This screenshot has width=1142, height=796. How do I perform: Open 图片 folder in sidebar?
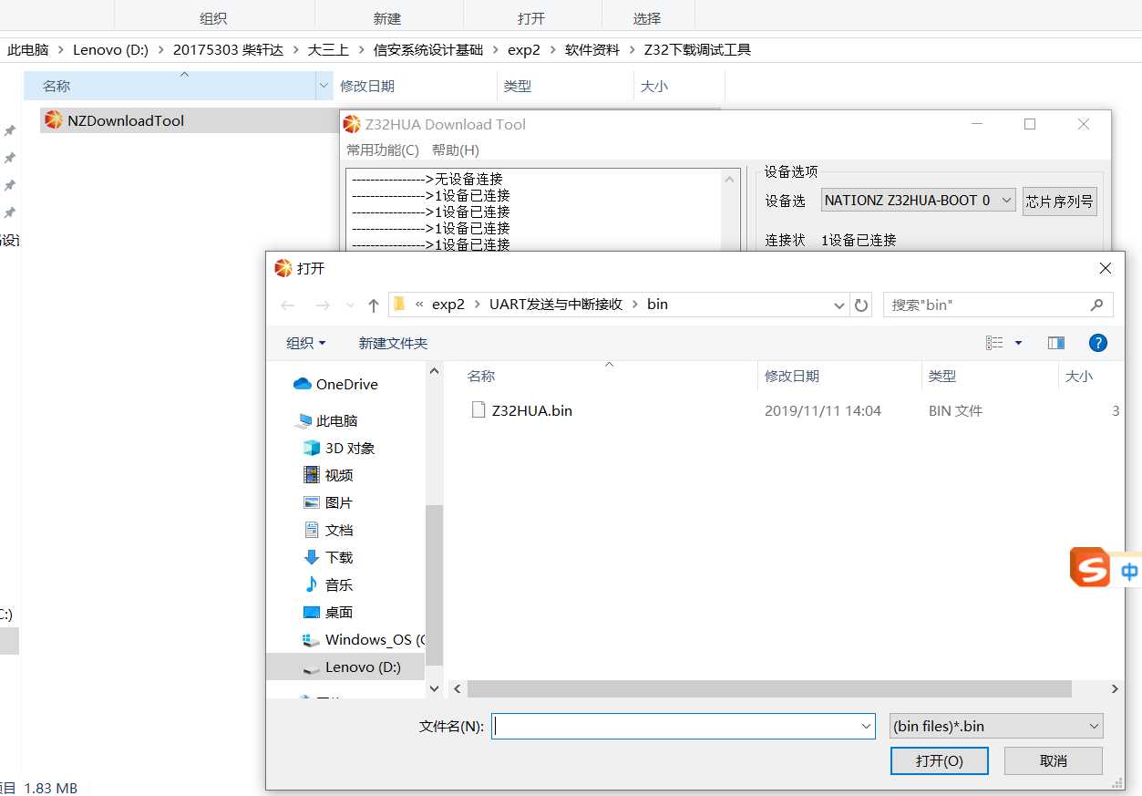pos(327,502)
